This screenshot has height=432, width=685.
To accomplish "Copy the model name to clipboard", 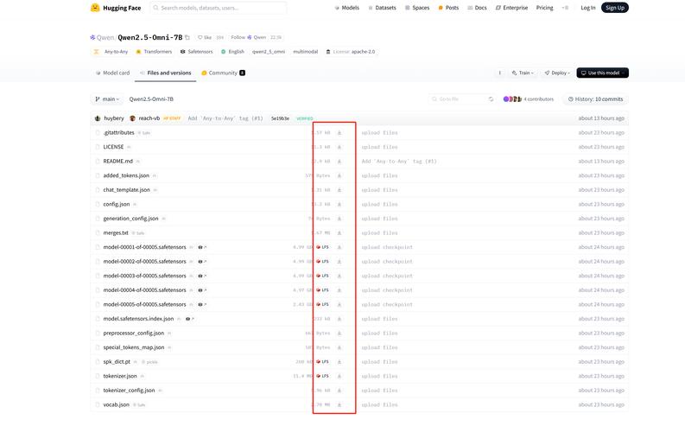I will tap(187, 38).
